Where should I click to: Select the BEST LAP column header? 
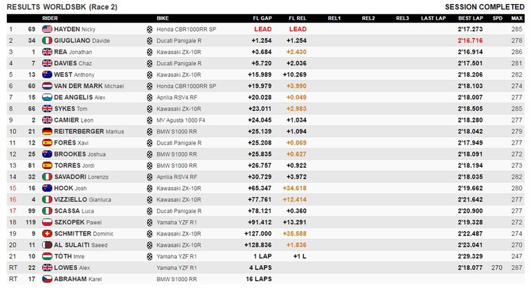(470, 18)
